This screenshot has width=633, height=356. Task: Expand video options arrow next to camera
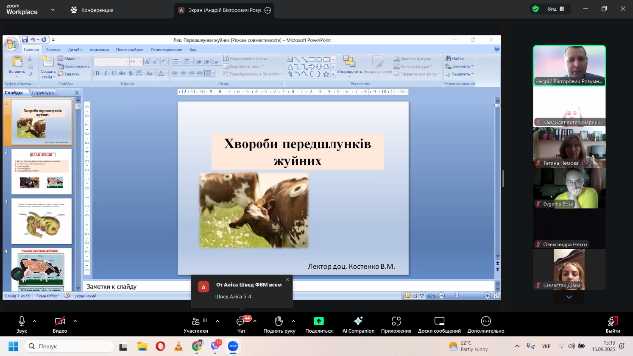tap(75, 321)
